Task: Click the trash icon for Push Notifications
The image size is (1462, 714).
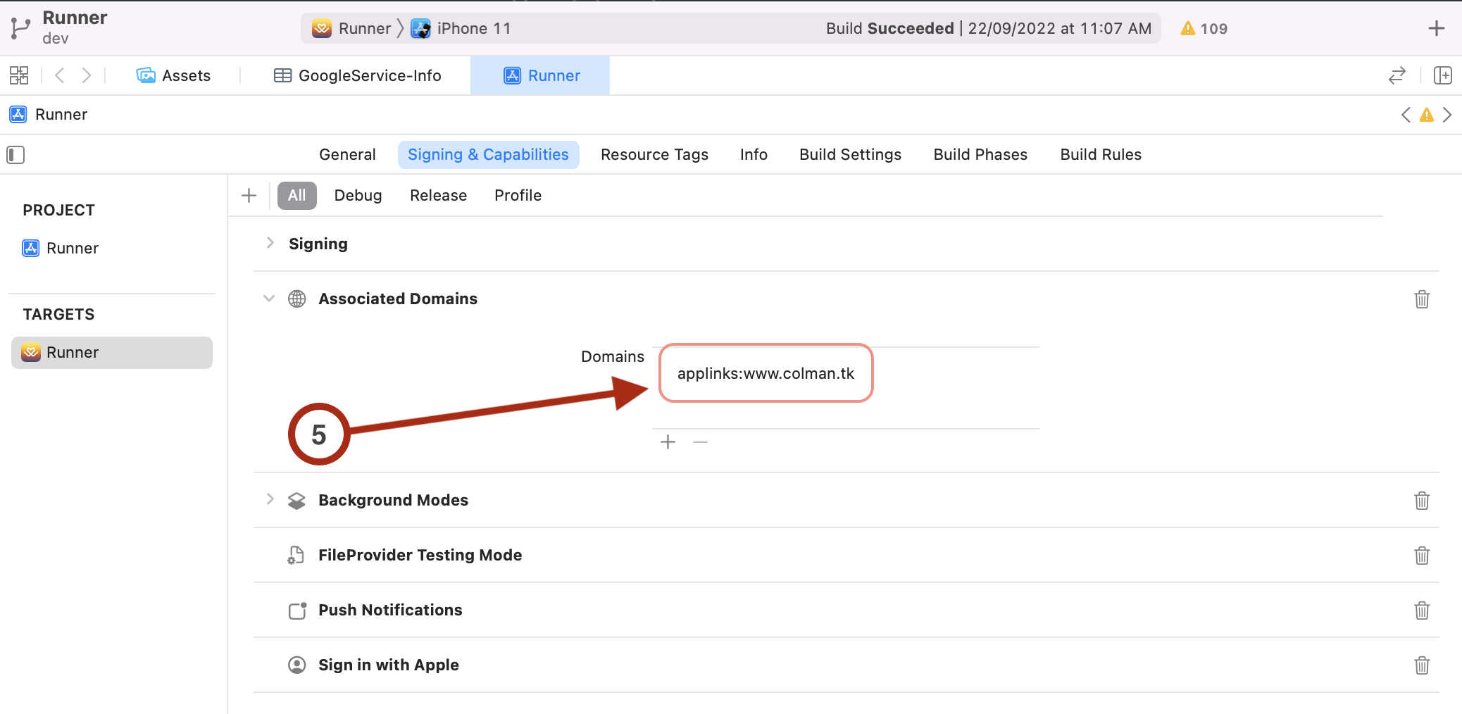Action: (1422, 610)
